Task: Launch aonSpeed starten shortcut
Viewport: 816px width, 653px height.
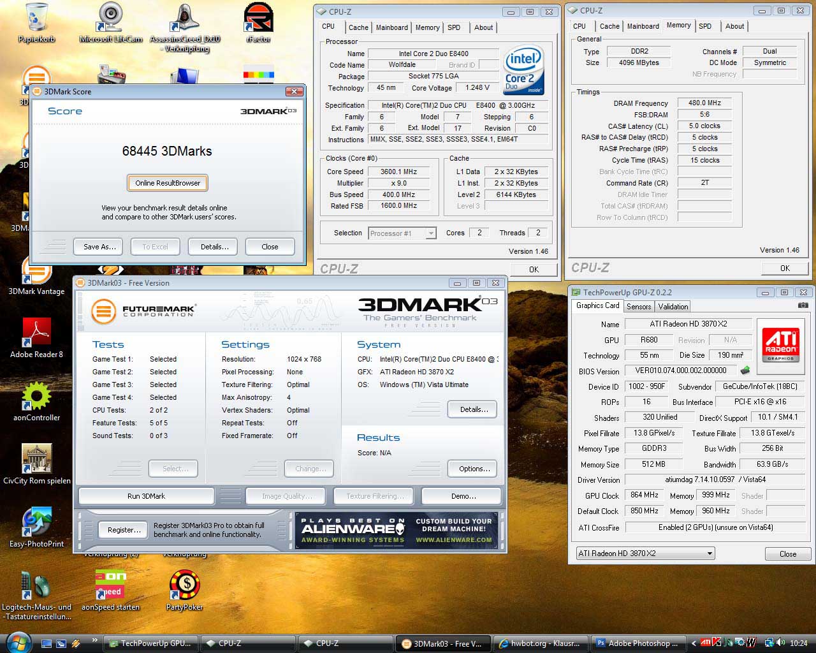Action: click(111, 591)
